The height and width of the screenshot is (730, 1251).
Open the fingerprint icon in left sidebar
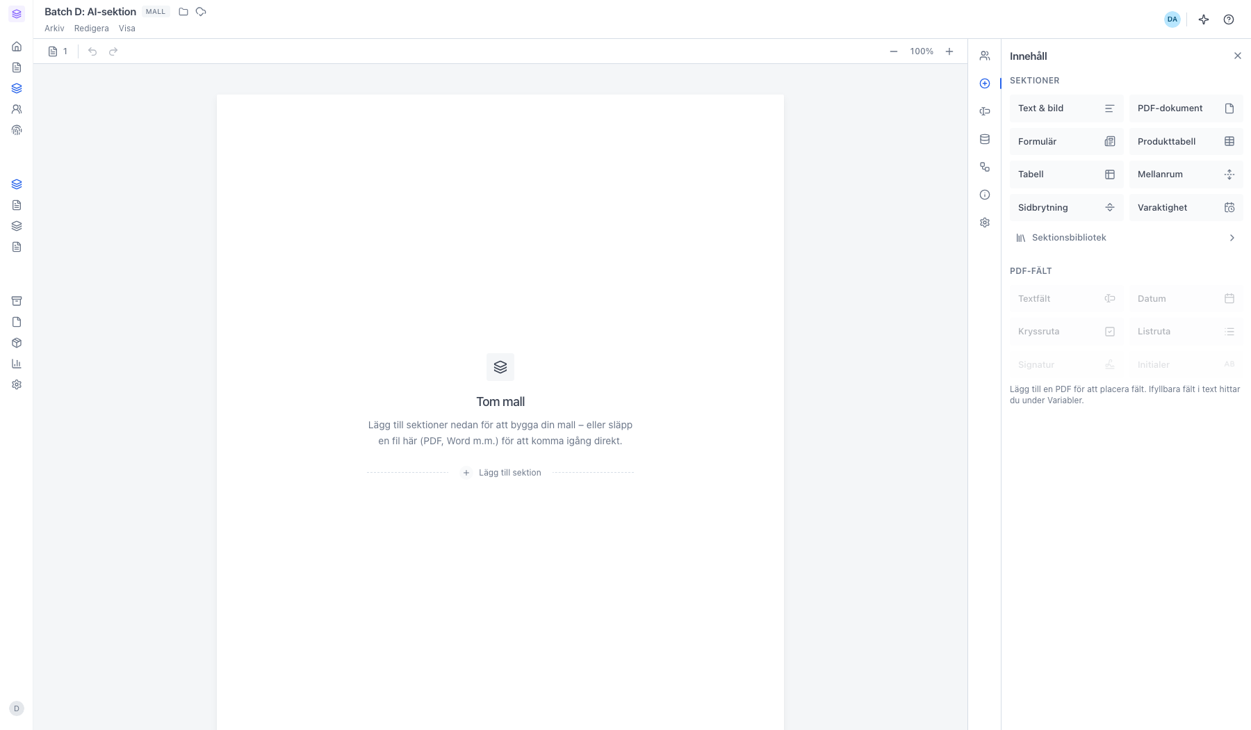pyautogui.click(x=17, y=130)
